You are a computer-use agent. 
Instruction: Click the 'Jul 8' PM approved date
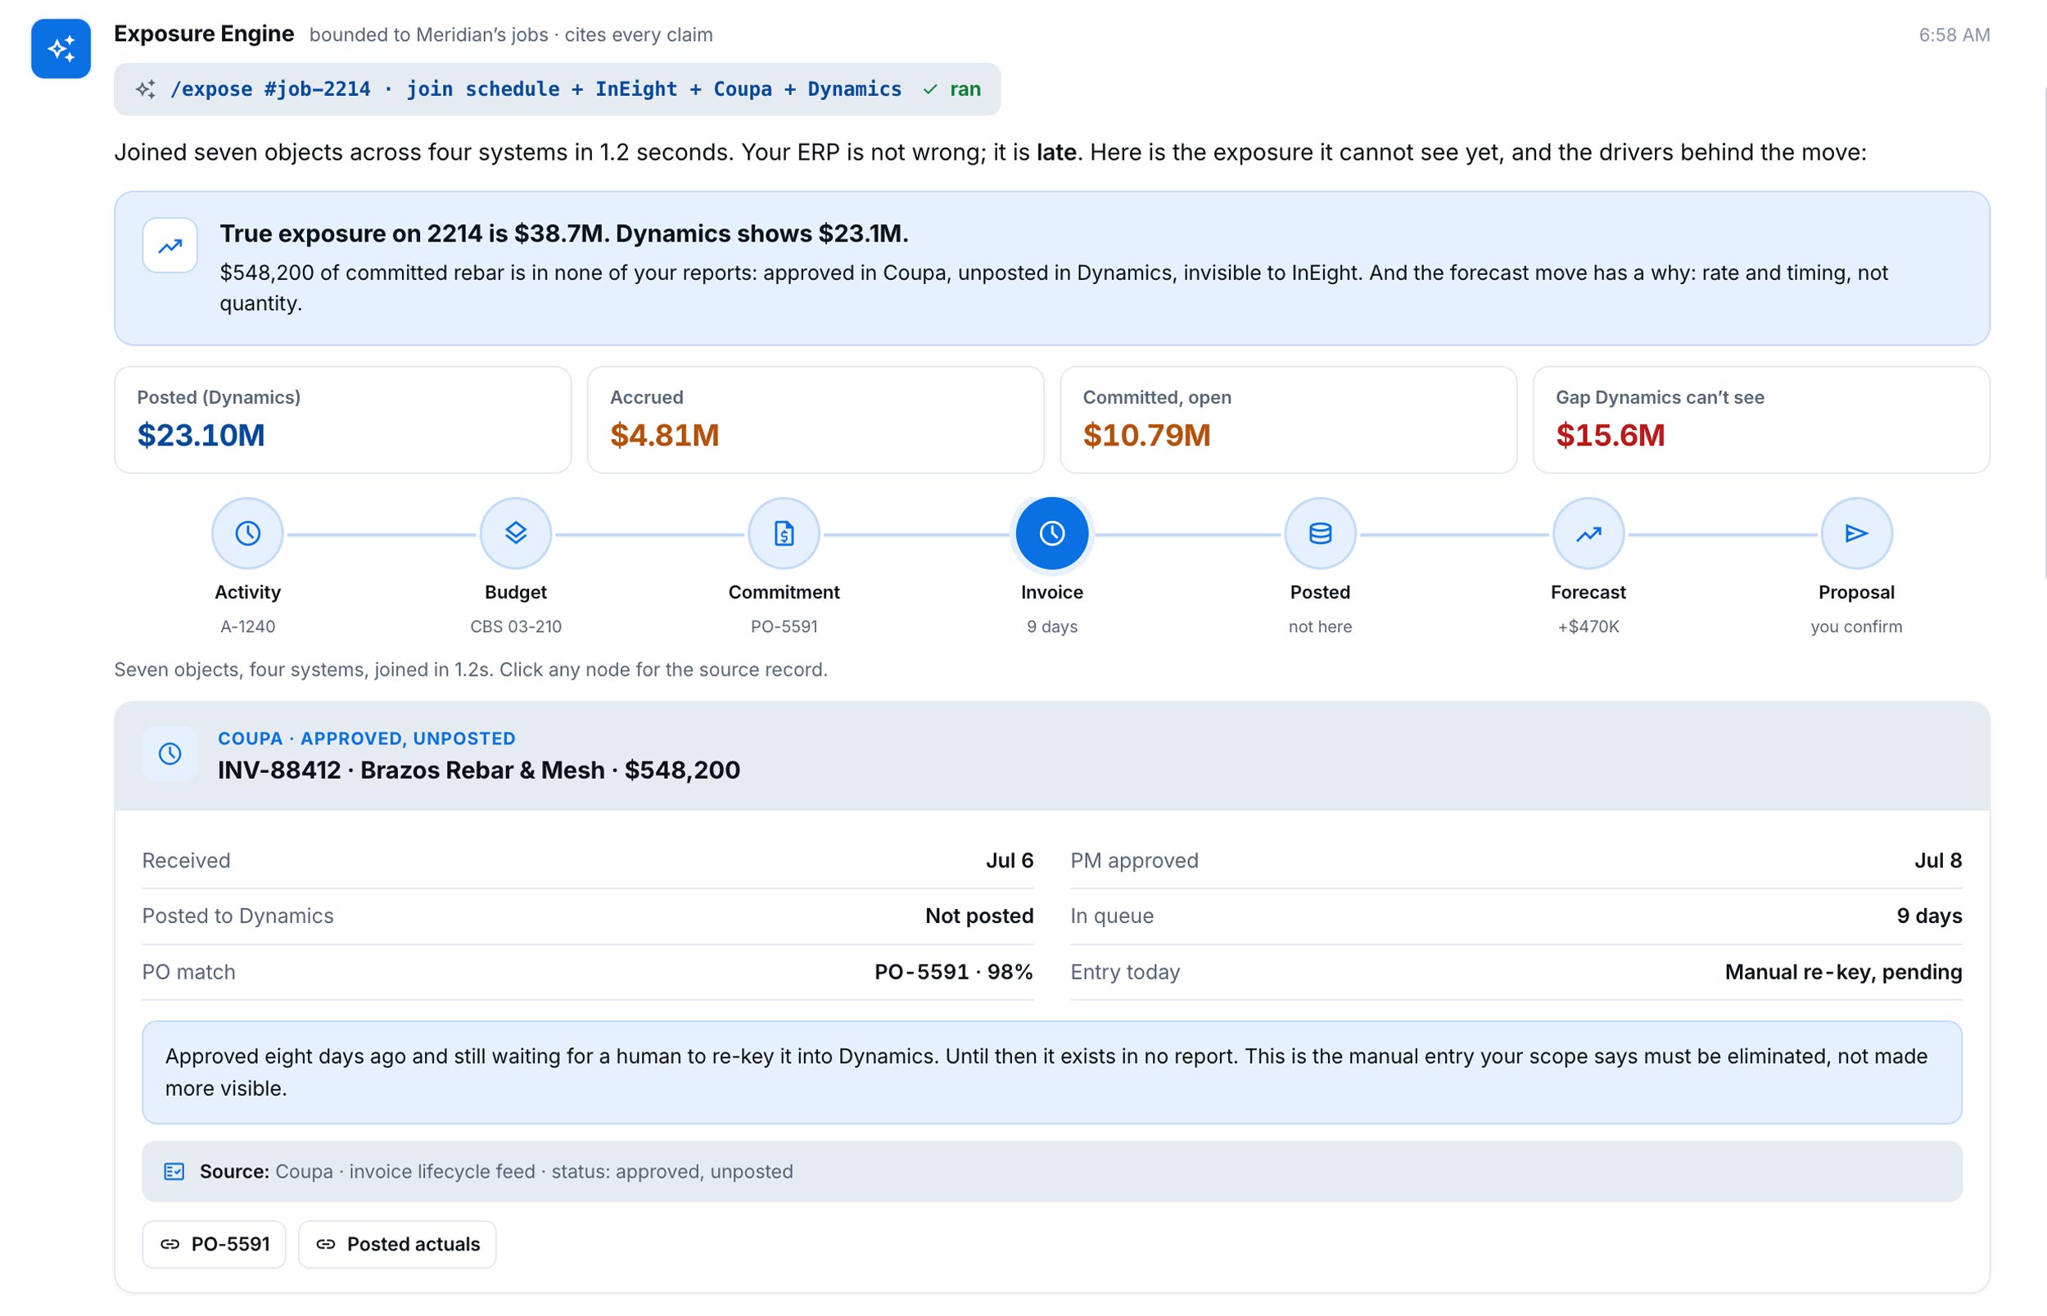tap(1938, 861)
